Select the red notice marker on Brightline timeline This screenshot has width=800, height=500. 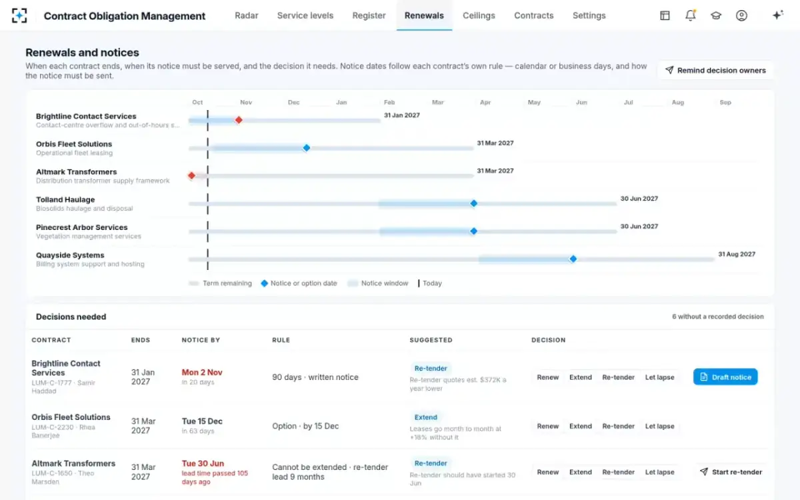pos(239,120)
